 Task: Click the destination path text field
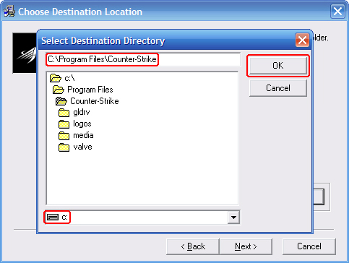[x=143, y=59]
